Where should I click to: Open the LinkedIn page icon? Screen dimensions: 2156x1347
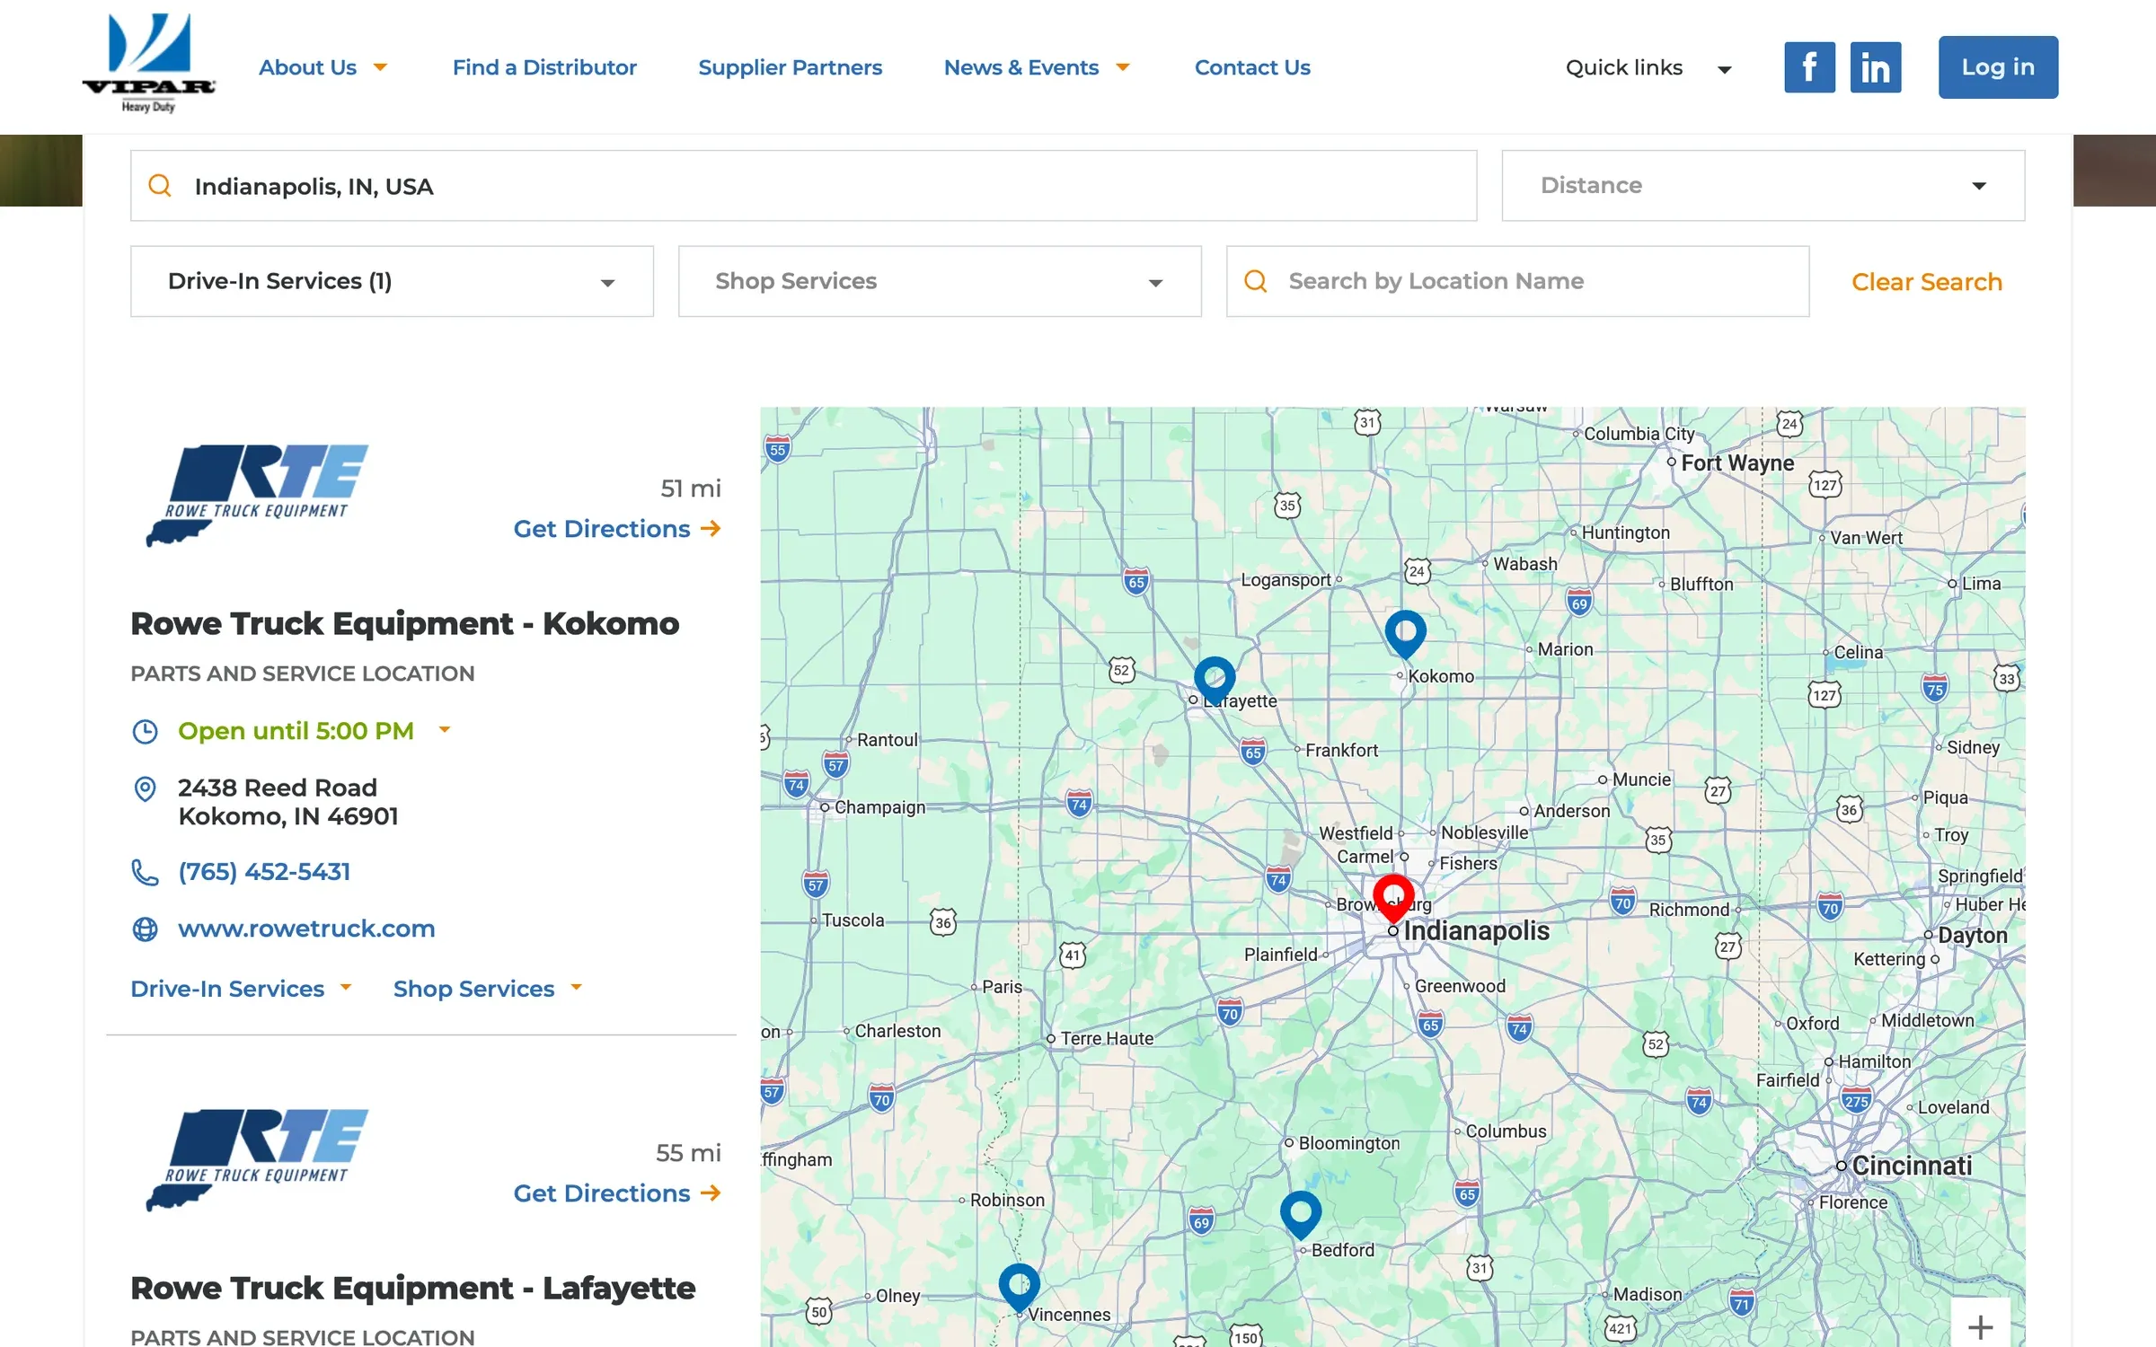[x=1876, y=67]
